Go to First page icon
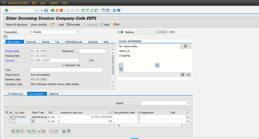Image resolution: width=259 pixels, height=139 pixels. pos(83,11)
